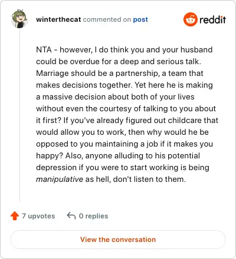Open Reddit via the Snoo logo icon

coord(190,19)
